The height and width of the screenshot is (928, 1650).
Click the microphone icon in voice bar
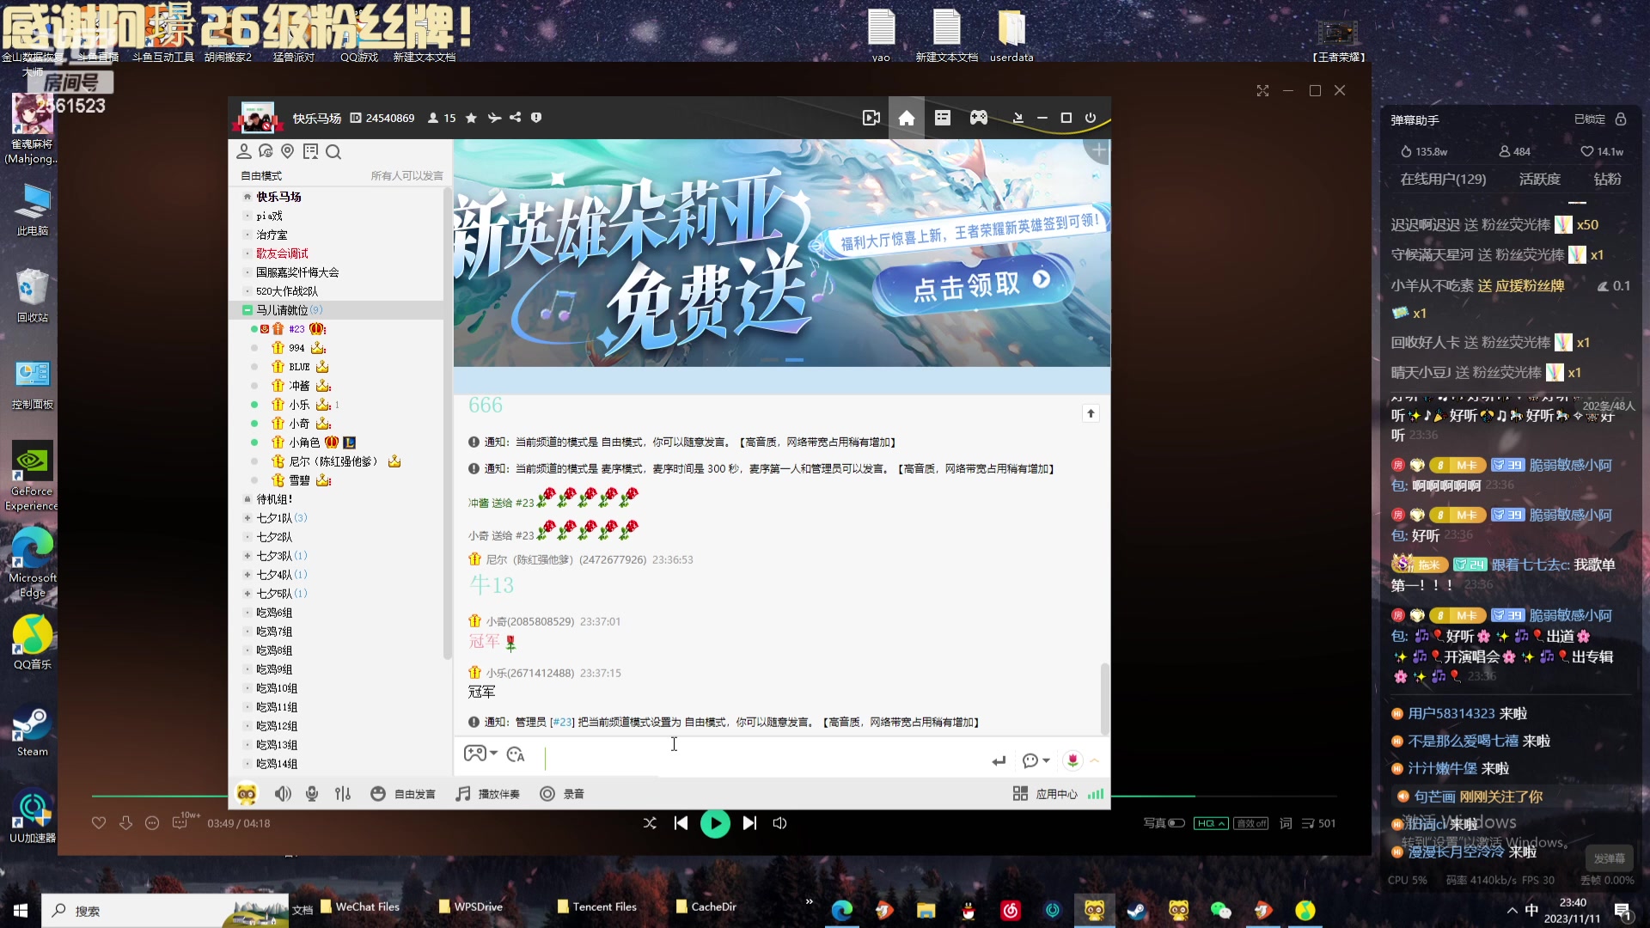click(x=311, y=793)
